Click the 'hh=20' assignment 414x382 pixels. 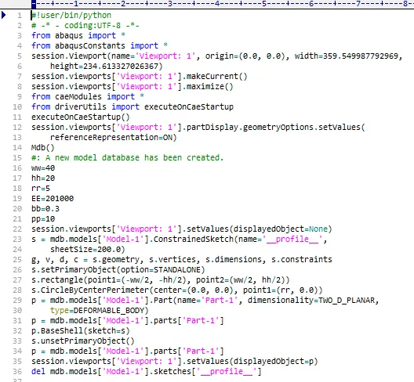43,178
